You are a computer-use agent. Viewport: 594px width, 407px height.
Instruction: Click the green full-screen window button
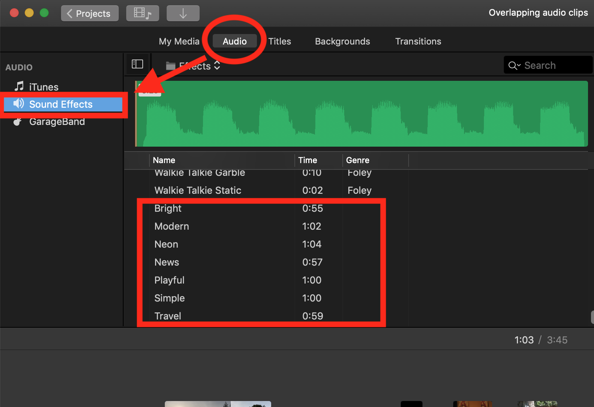click(x=44, y=13)
